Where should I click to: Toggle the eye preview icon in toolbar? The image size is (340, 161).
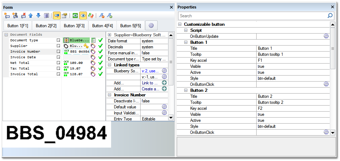click(x=83, y=16)
